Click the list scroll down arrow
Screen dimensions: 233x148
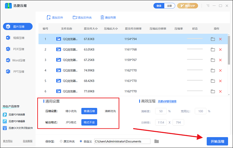click(229, 95)
